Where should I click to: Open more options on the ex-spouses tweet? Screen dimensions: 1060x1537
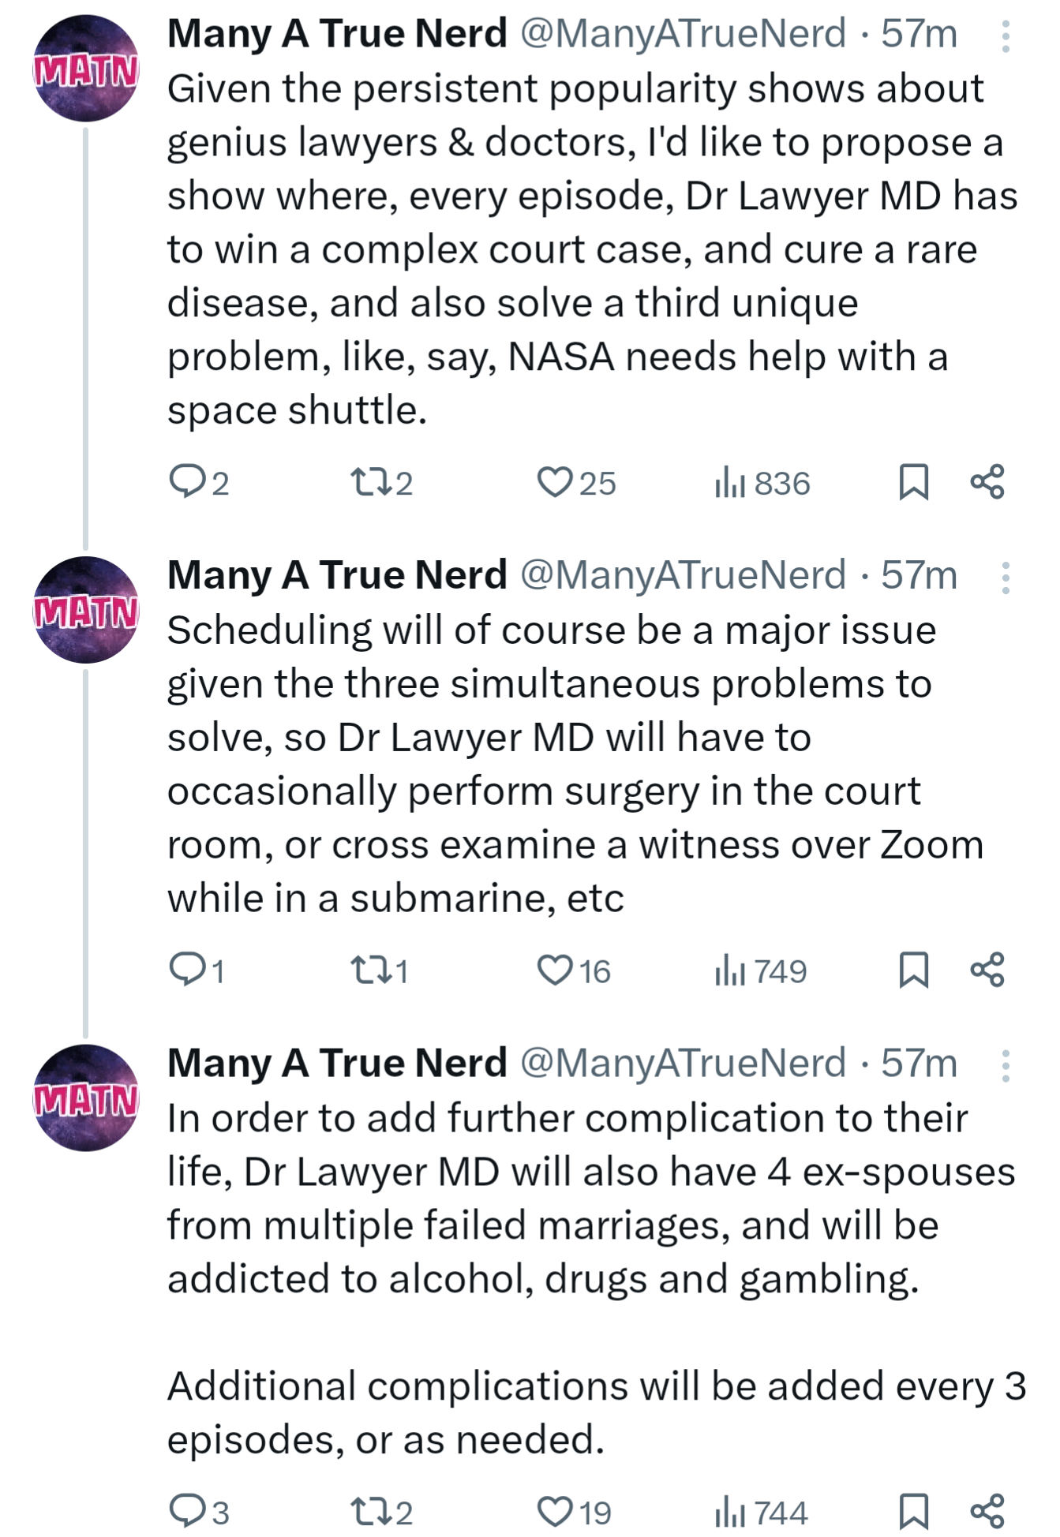(x=1006, y=1065)
